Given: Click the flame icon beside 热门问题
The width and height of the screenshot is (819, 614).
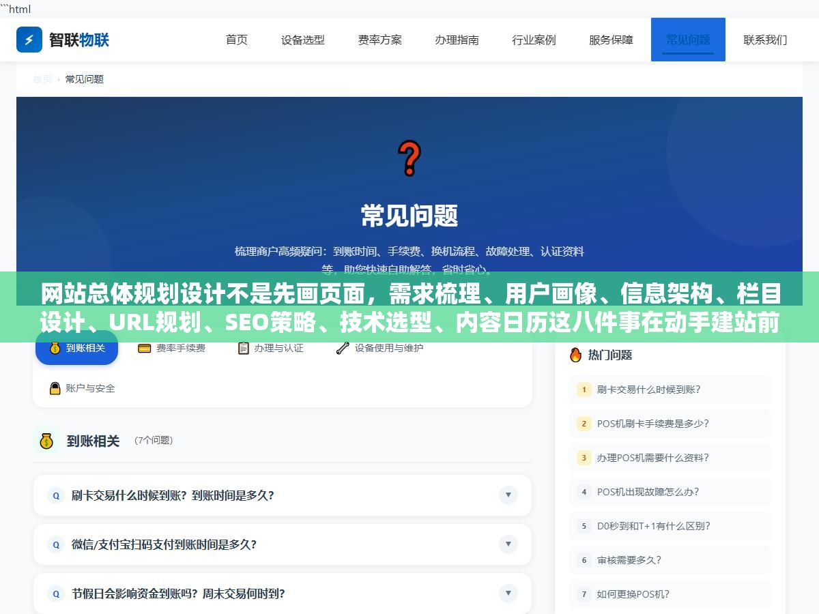Looking at the screenshot, I should coord(575,355).
